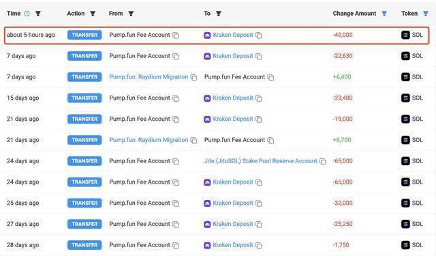Copy Kraken Deposit address in -1,750 row

pyautogui.click(x=259, y=245)
